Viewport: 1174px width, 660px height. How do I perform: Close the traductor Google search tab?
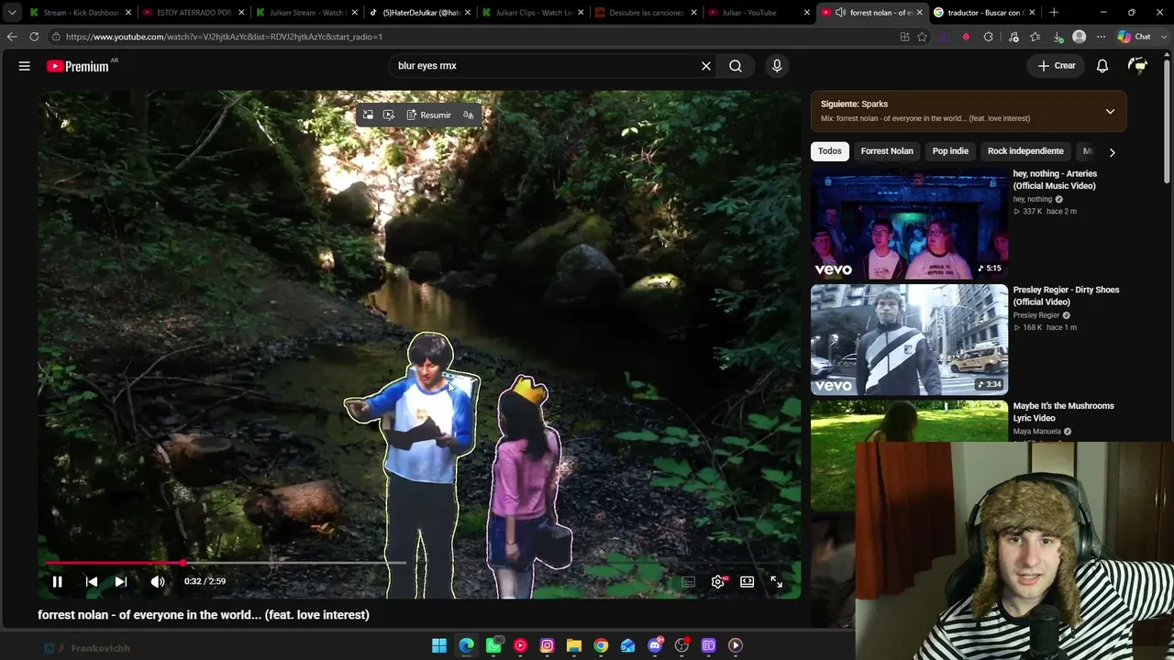click(1033, 13)
